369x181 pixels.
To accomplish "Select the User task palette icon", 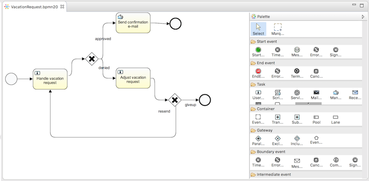I will tap(258, 94).
